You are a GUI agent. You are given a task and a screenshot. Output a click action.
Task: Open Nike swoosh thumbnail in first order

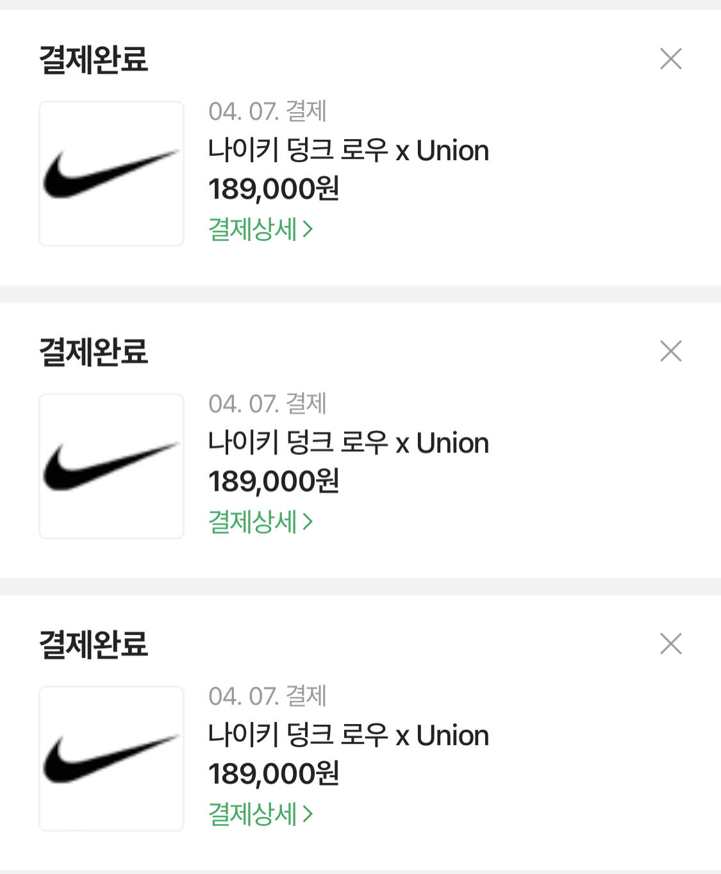pos(112,174)
